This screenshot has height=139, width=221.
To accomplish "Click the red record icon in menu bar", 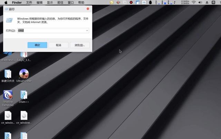I will tap(131, 2).
